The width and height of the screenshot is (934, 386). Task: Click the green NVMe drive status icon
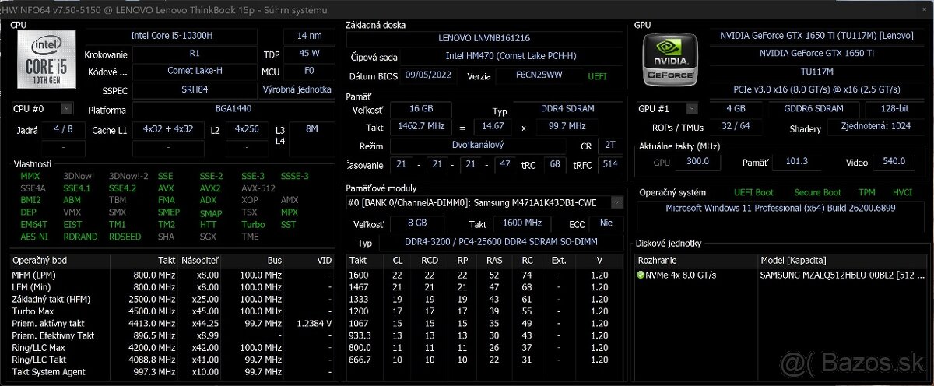coord(641,275)
